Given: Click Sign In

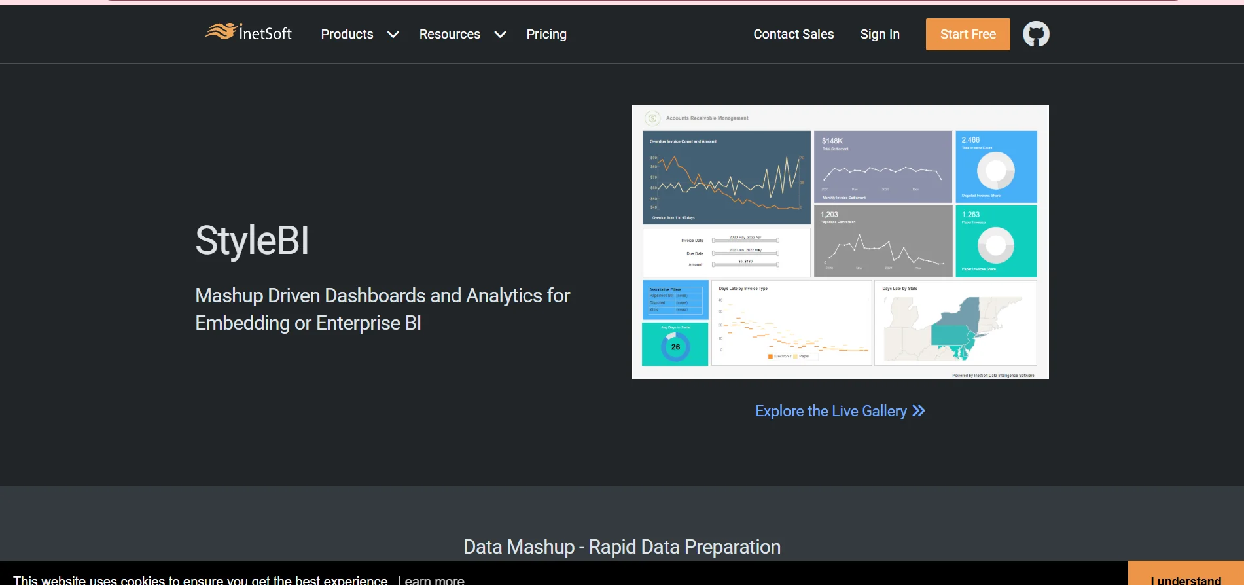Looking at the screenshot, I should tap(880, 34).
